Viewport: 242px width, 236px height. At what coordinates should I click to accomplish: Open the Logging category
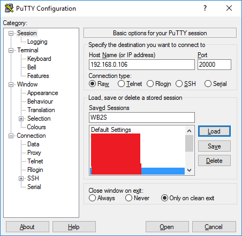pyautogui.click(x=37, y=42)
